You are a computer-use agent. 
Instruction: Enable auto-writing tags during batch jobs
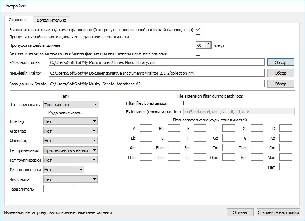[x=198, y=53]
